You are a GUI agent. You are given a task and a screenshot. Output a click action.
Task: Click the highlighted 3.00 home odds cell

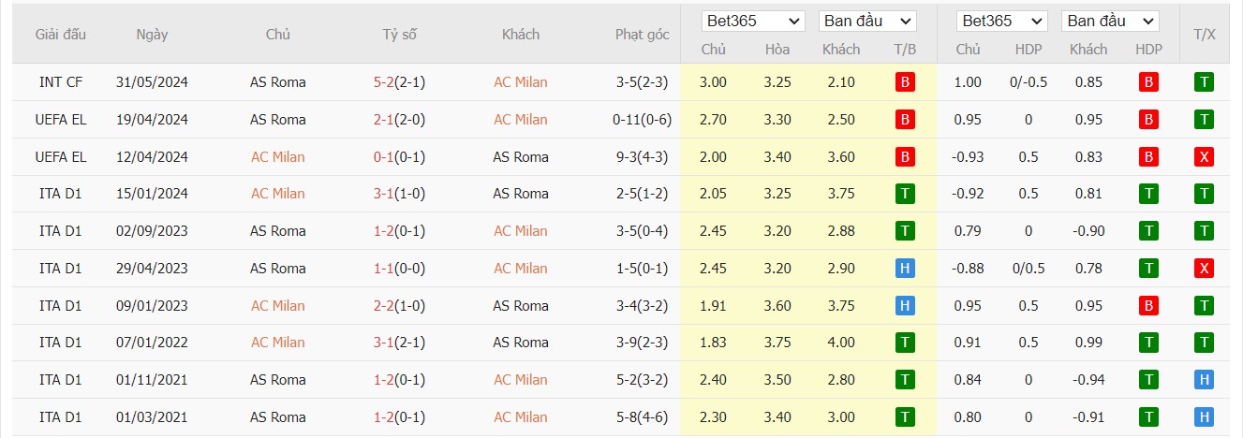tap(713, 82)
